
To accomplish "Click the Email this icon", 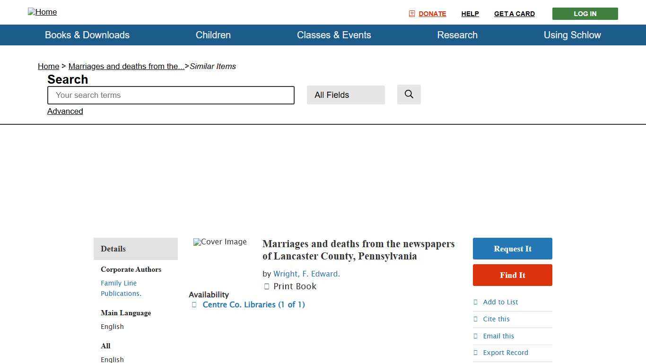I will [476, 336].
